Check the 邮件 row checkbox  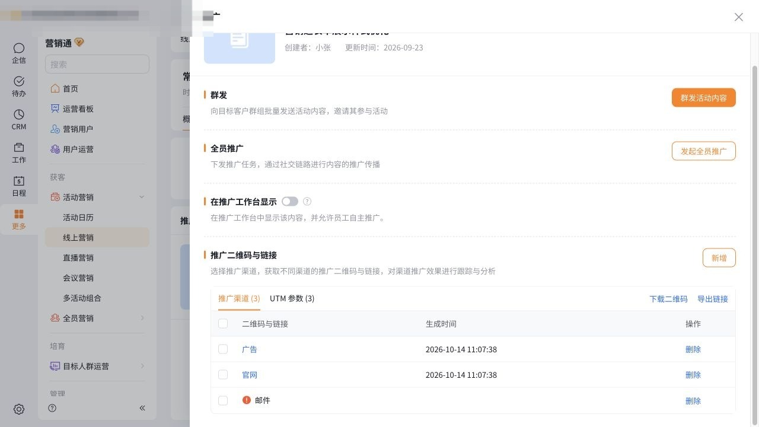[223, 400]
